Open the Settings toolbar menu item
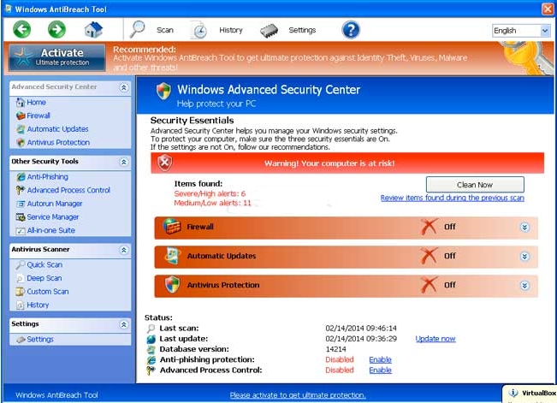 coord(302,30)
